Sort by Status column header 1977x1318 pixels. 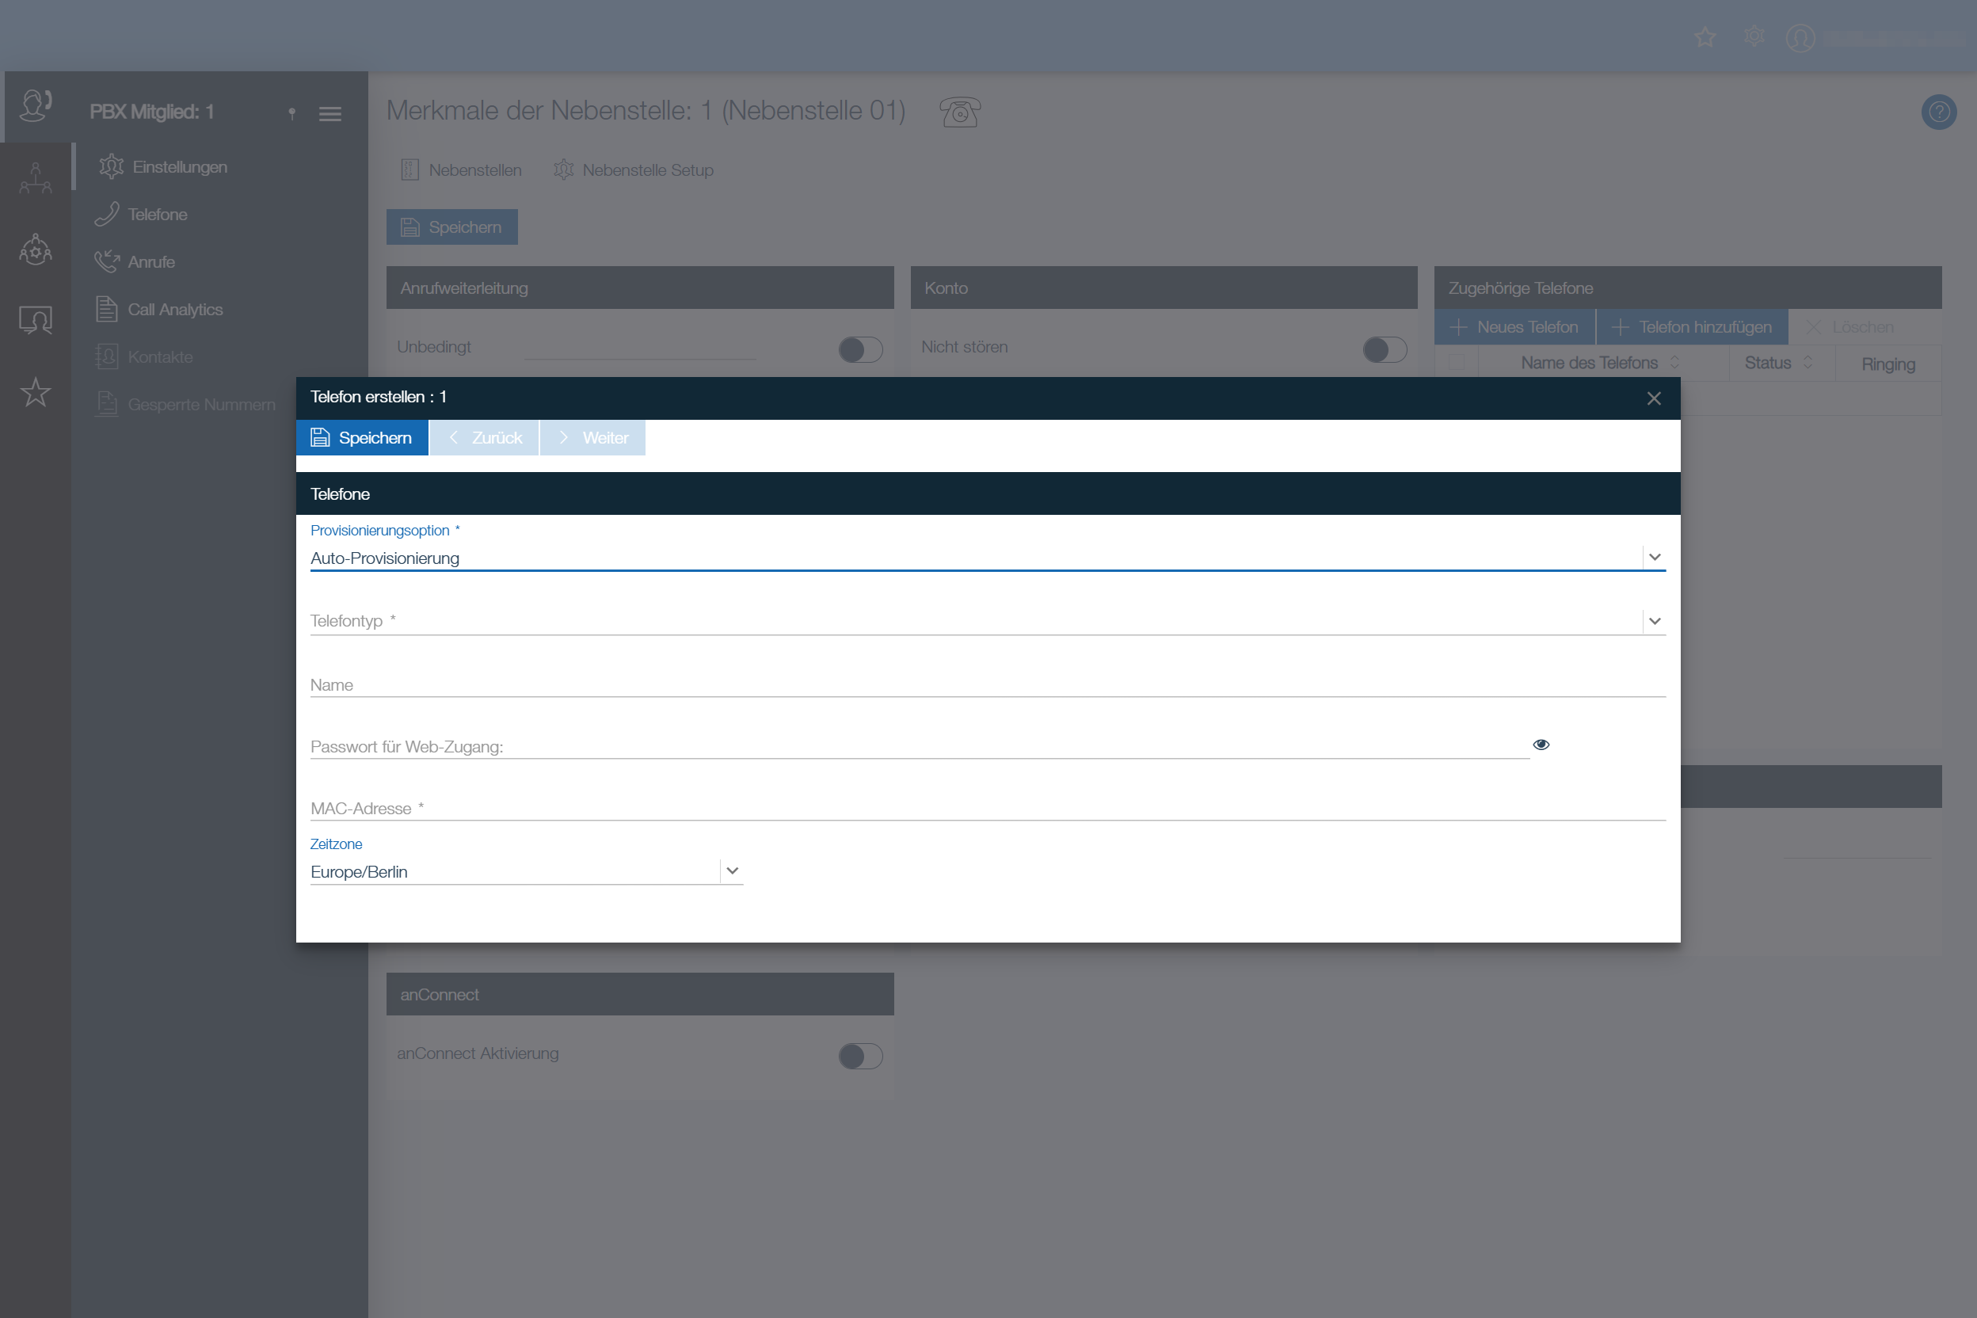coord(1780,362)
